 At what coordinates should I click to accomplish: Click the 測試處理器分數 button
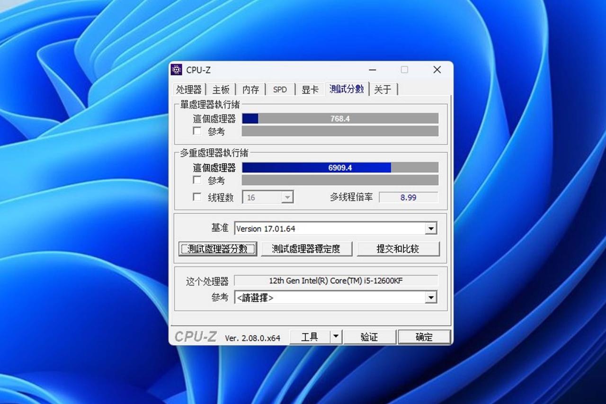218,249
